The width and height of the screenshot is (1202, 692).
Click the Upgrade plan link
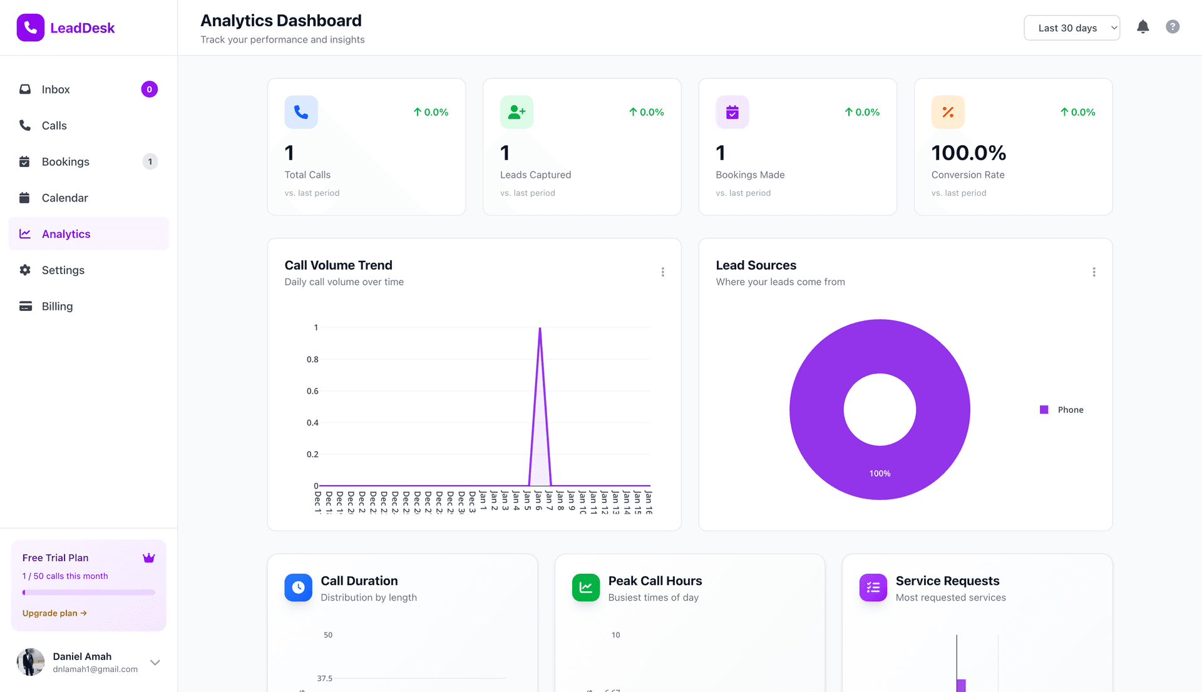coord(54,613)
